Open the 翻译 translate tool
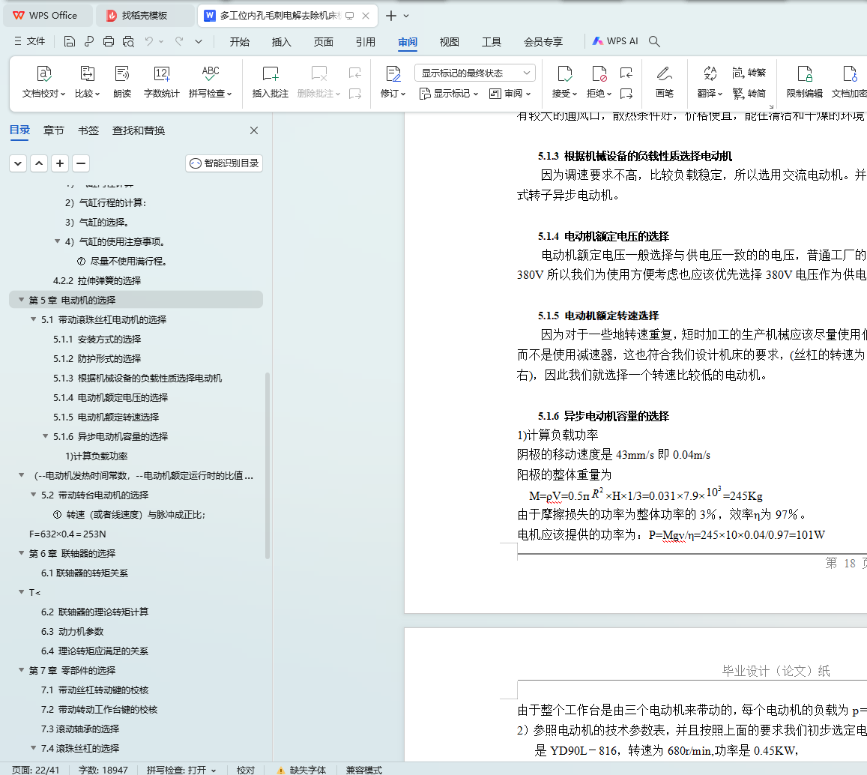Viewport: 867px width, 775px height. [710, 81]
